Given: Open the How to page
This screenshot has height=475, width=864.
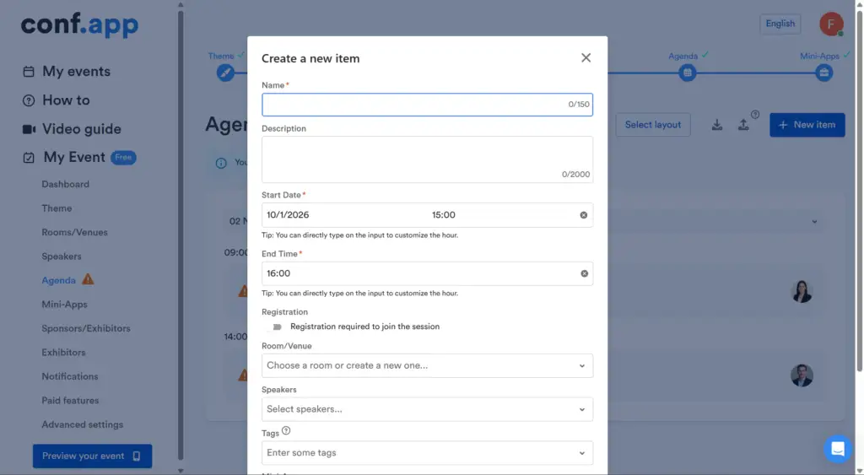Looking at the screenshot, I should pyautogui.click(x=66, y=100).
